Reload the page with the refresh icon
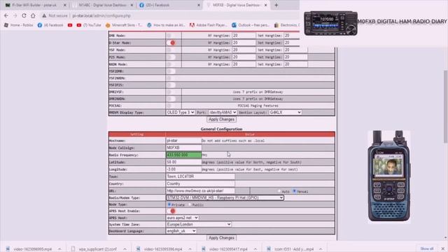Image resolution: width=448 pixels, height=252 pixels. pos(24,15)
